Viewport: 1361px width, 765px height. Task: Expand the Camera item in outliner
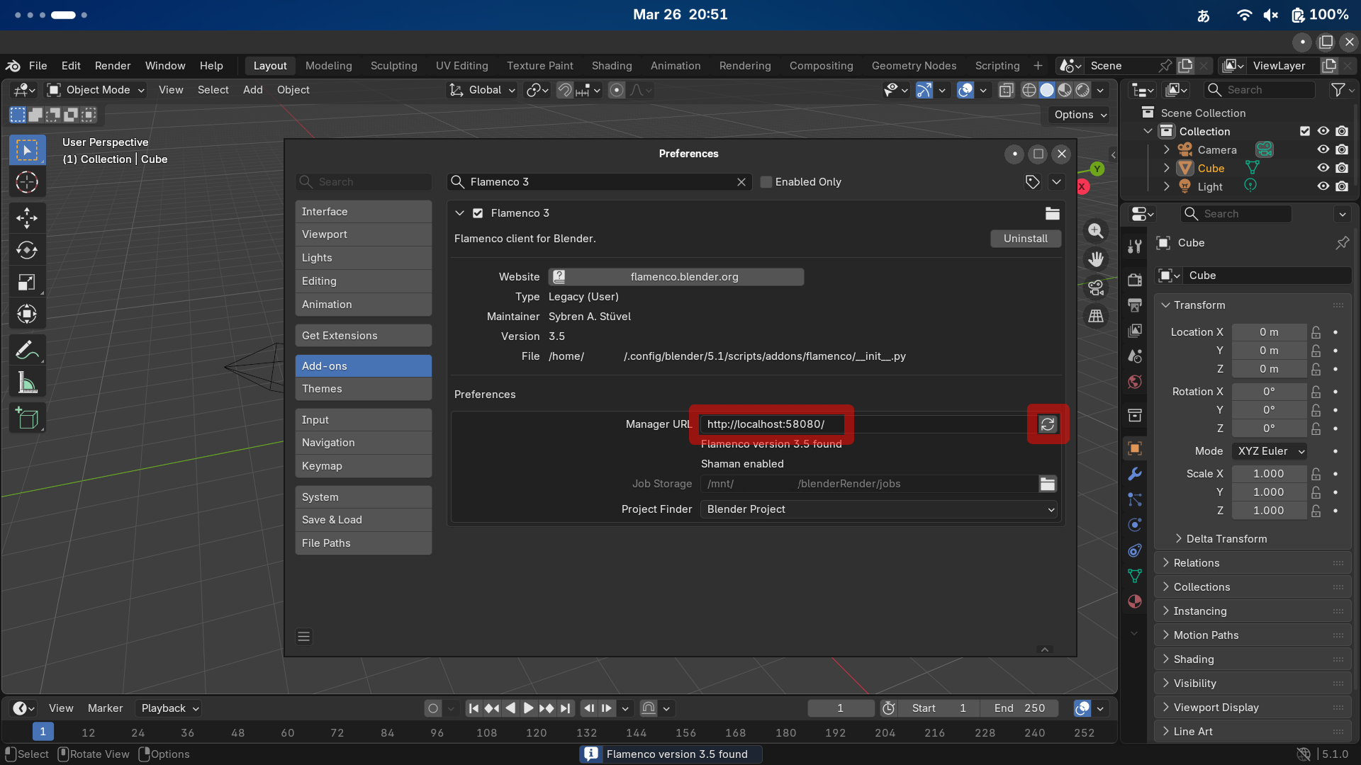click(1167, 149)
